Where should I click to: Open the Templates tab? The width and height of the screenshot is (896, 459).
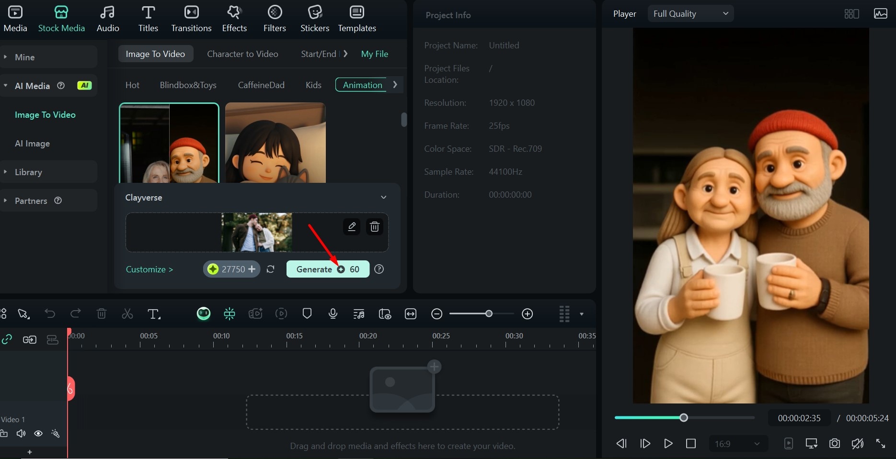(357, 19)
